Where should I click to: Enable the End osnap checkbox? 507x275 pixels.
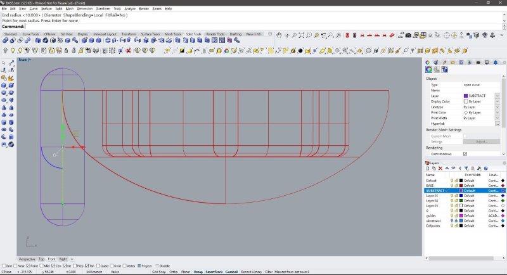[x=4, y=266]
